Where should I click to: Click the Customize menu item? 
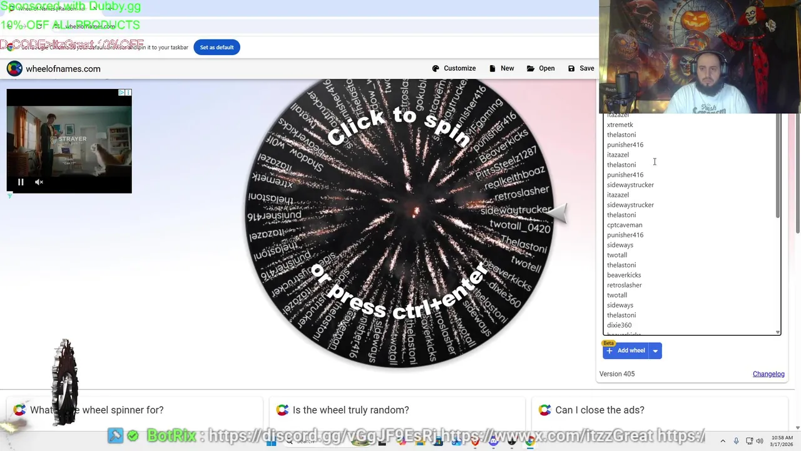point(454,68)
